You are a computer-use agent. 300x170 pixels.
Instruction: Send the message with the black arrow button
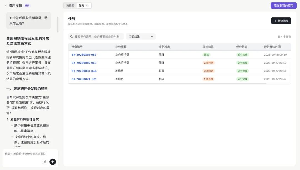tap(52, 162)
